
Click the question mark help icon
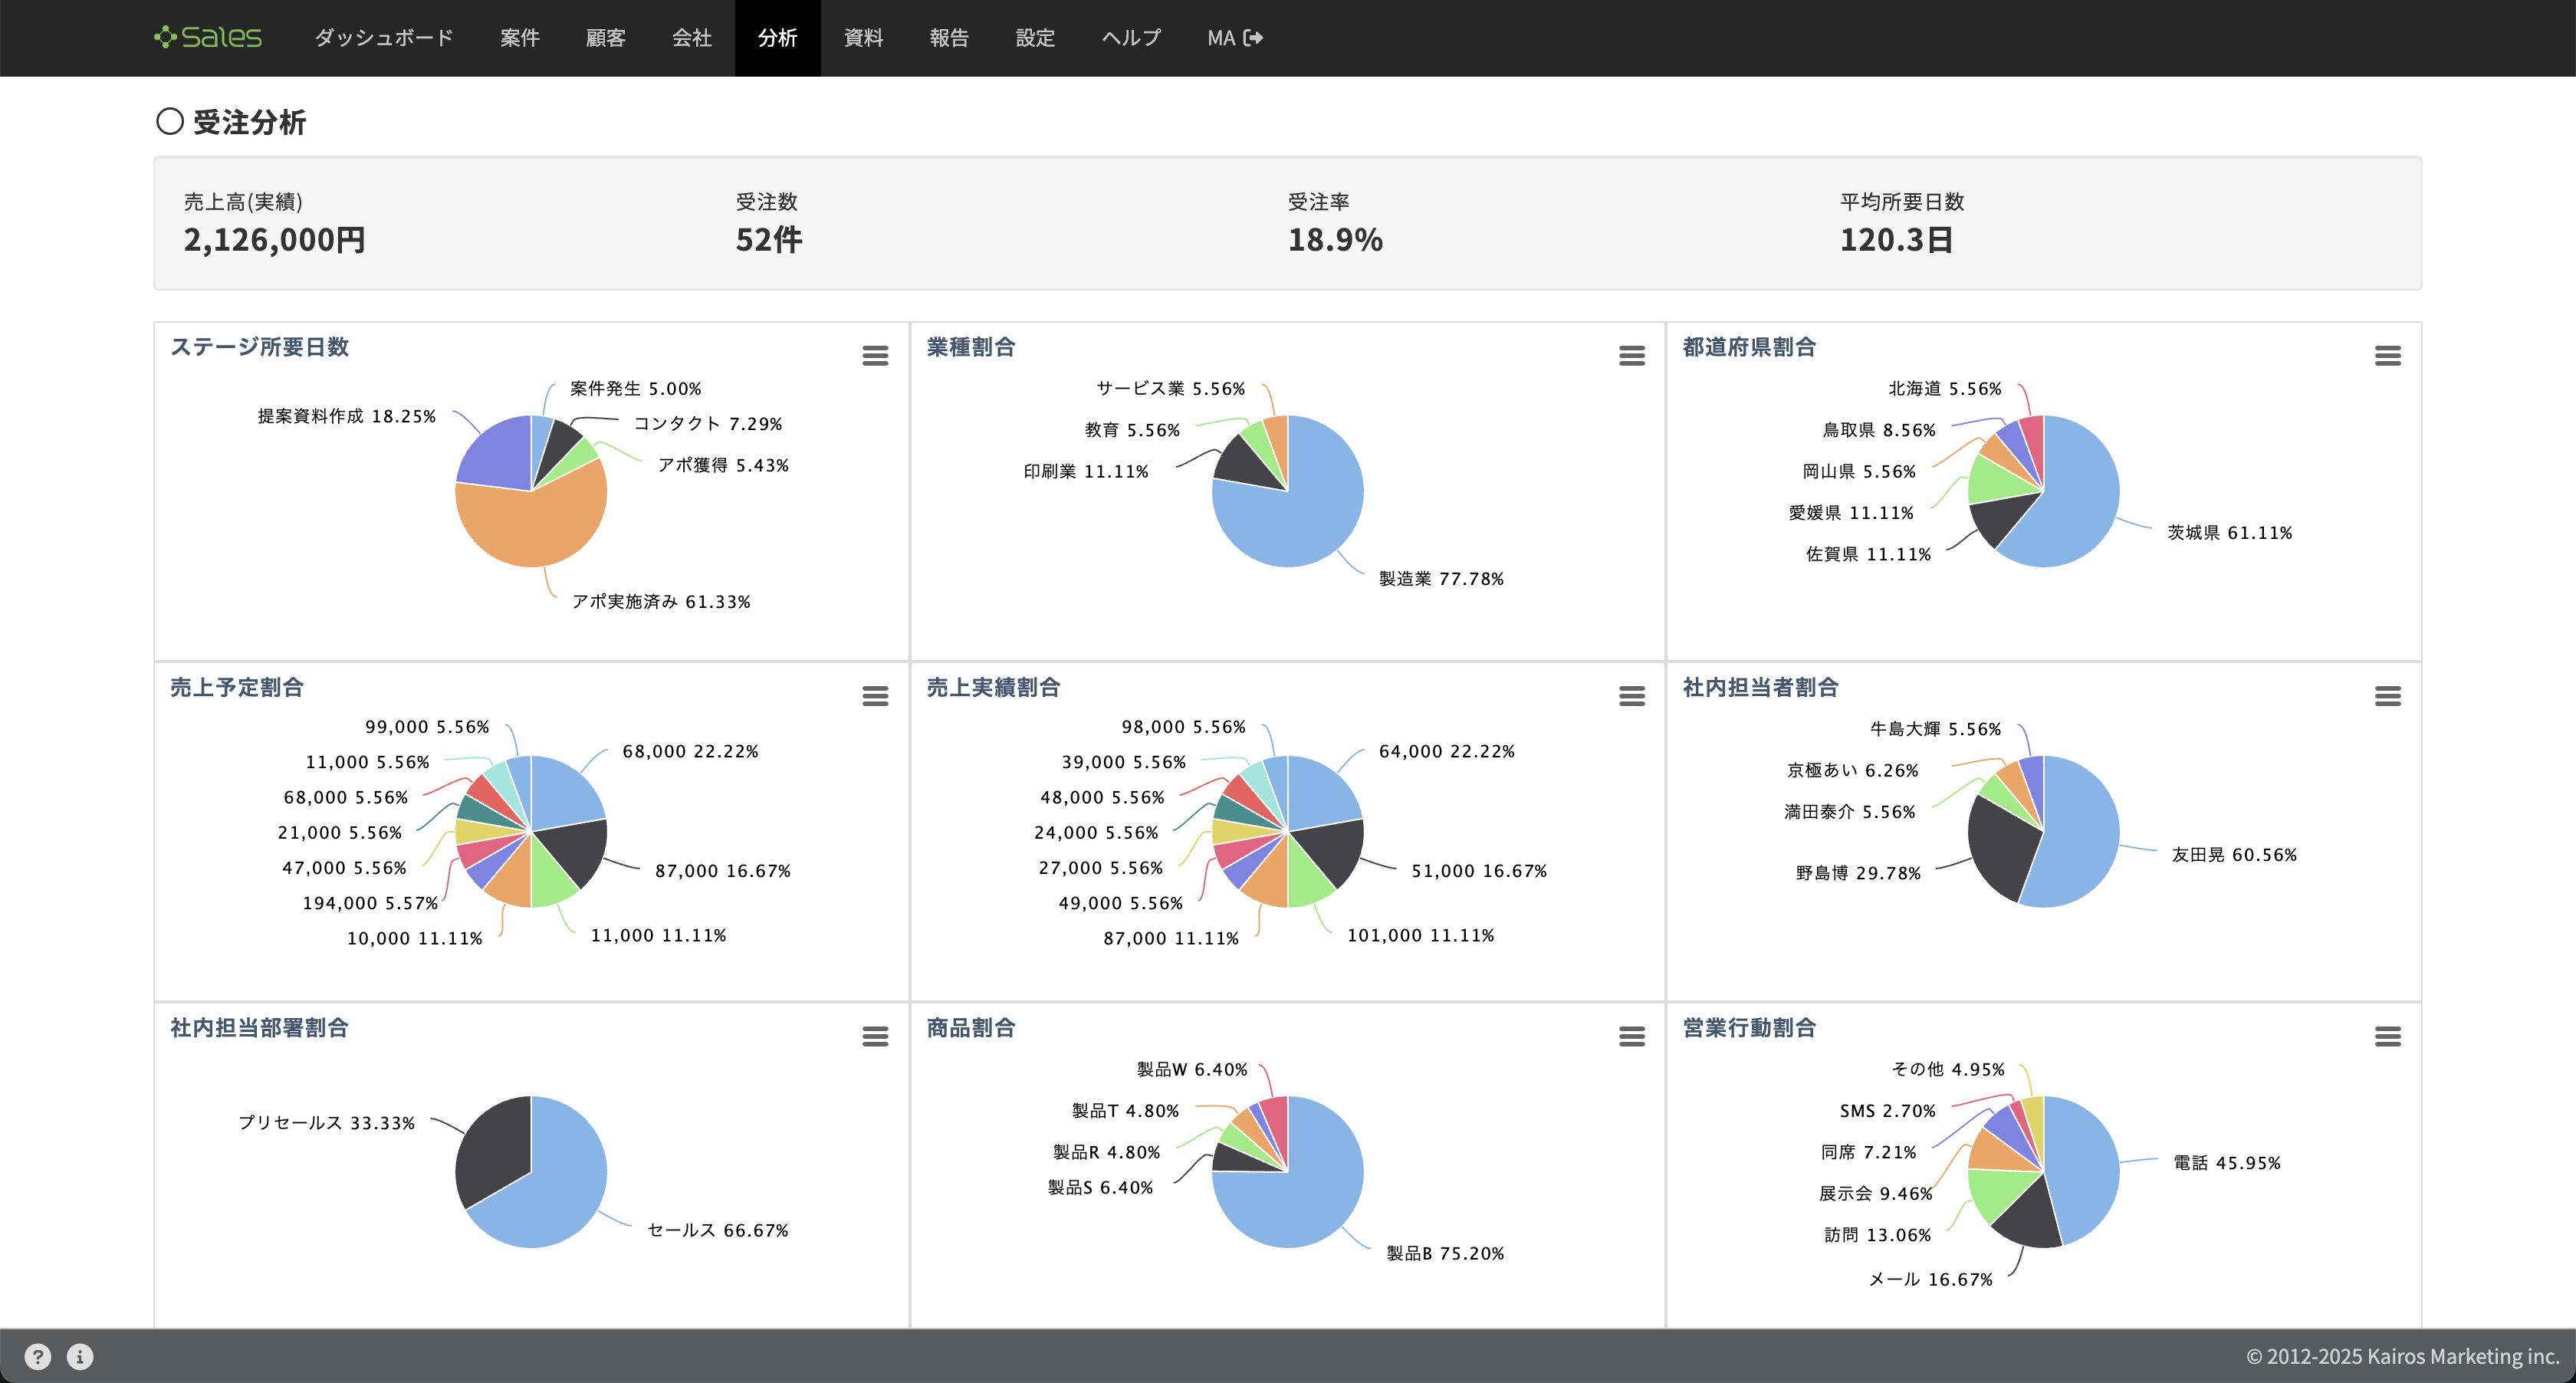(38, 1356)
